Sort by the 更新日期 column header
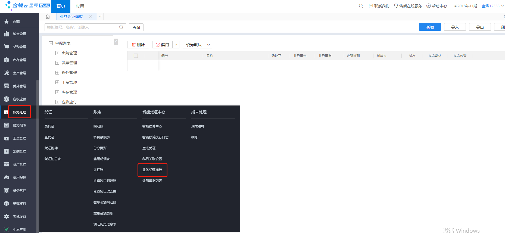505x233 pixels. coord(353,56)
